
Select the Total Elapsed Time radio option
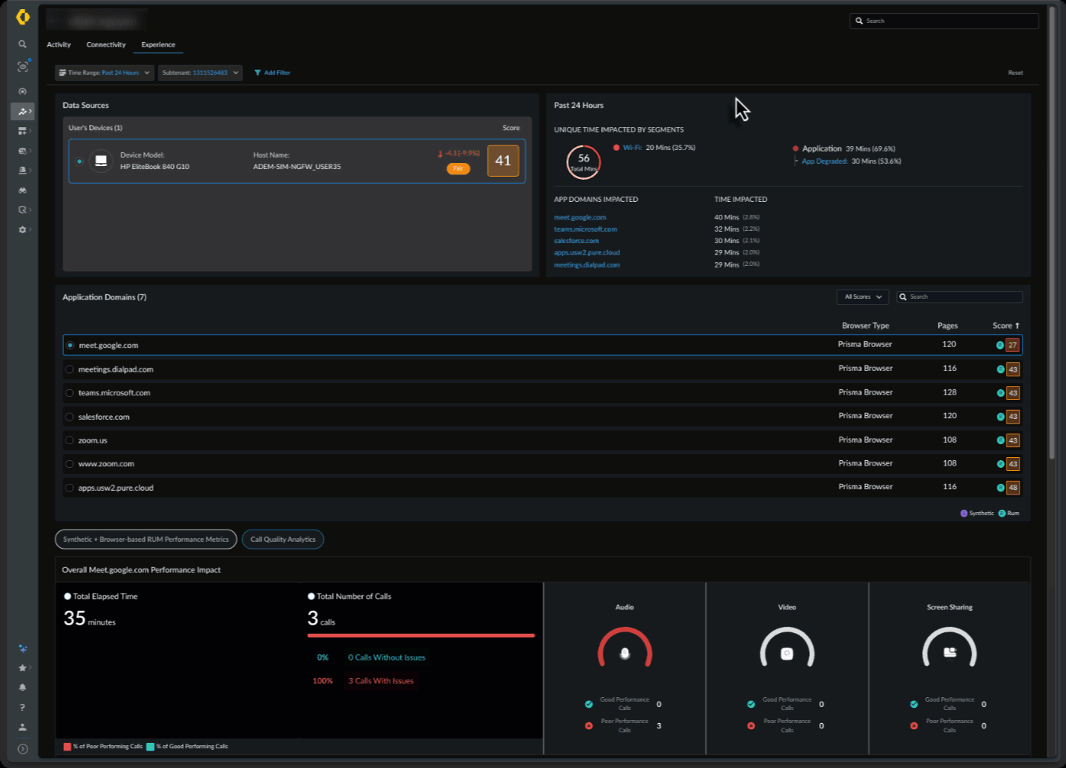pos(68,597)
